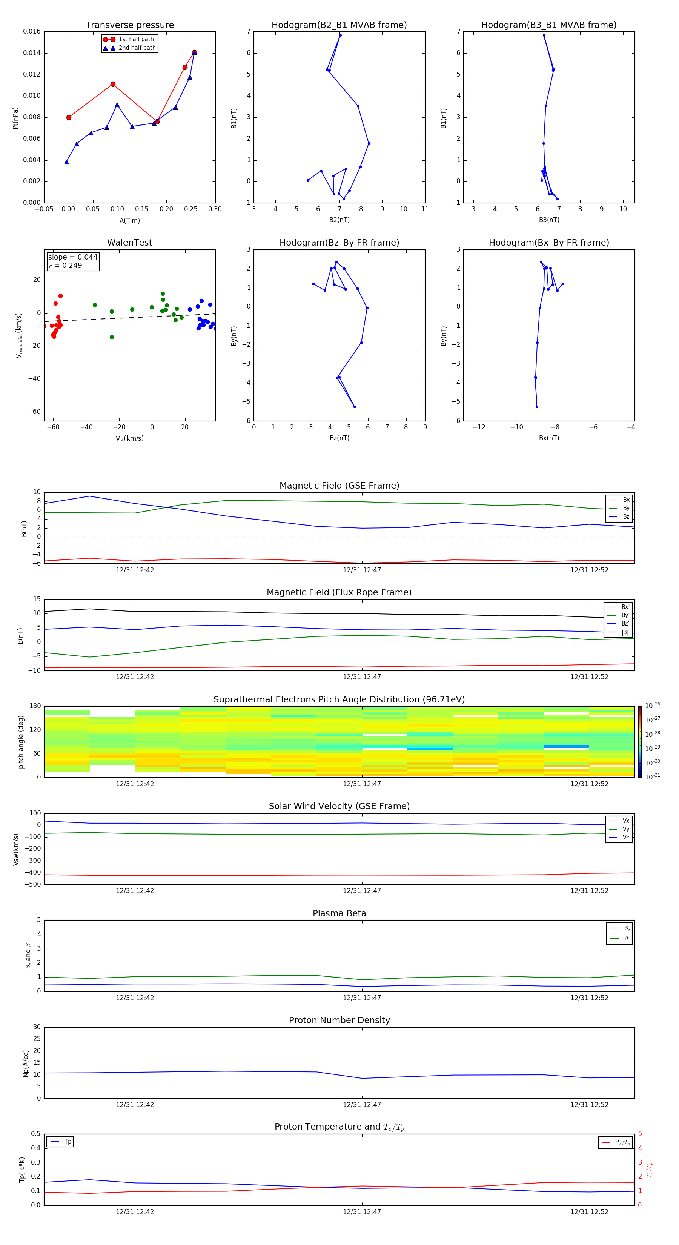Click the 'Vremaining(km/s)' y-axis label
Viewport: 679px width, 1245px height.
click(18, 335)
